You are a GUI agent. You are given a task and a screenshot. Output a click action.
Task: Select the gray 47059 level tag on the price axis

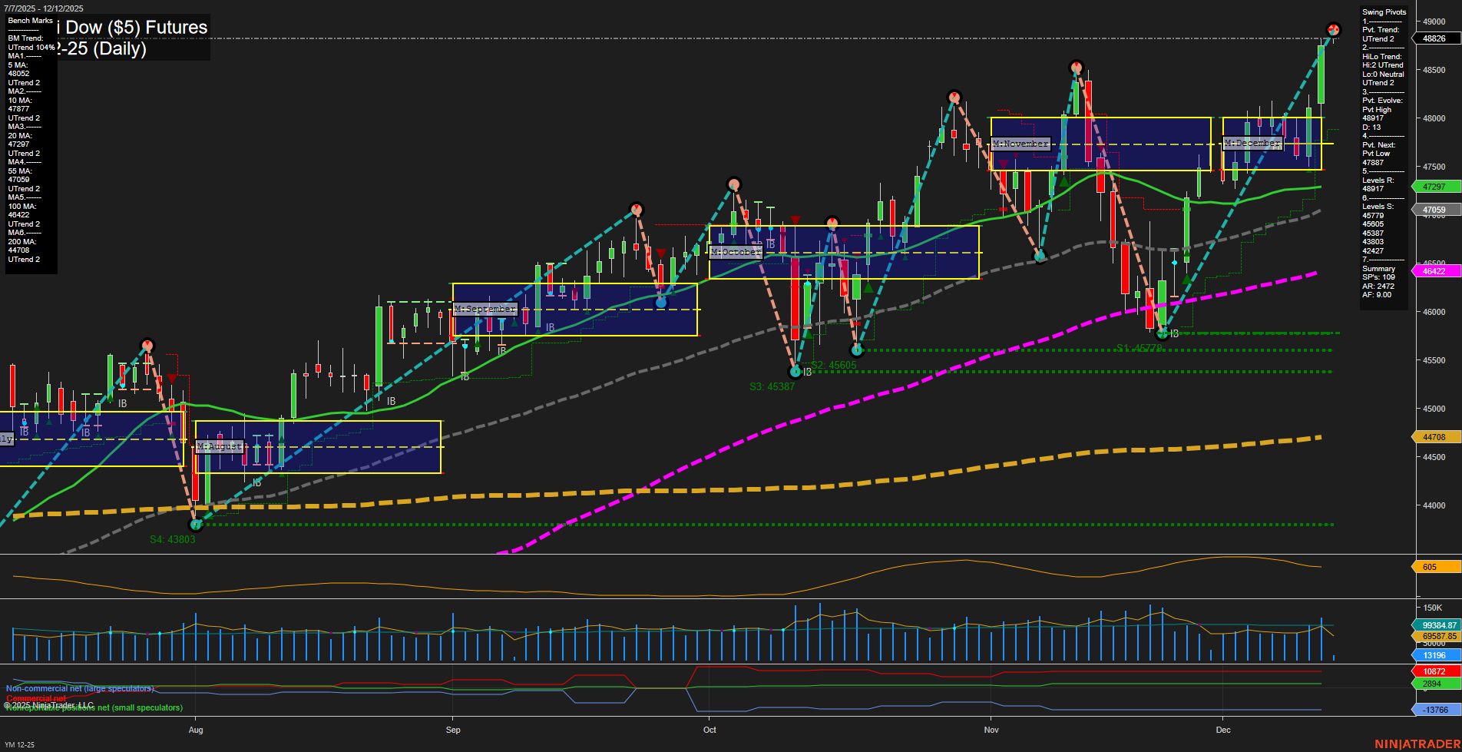1434,209
